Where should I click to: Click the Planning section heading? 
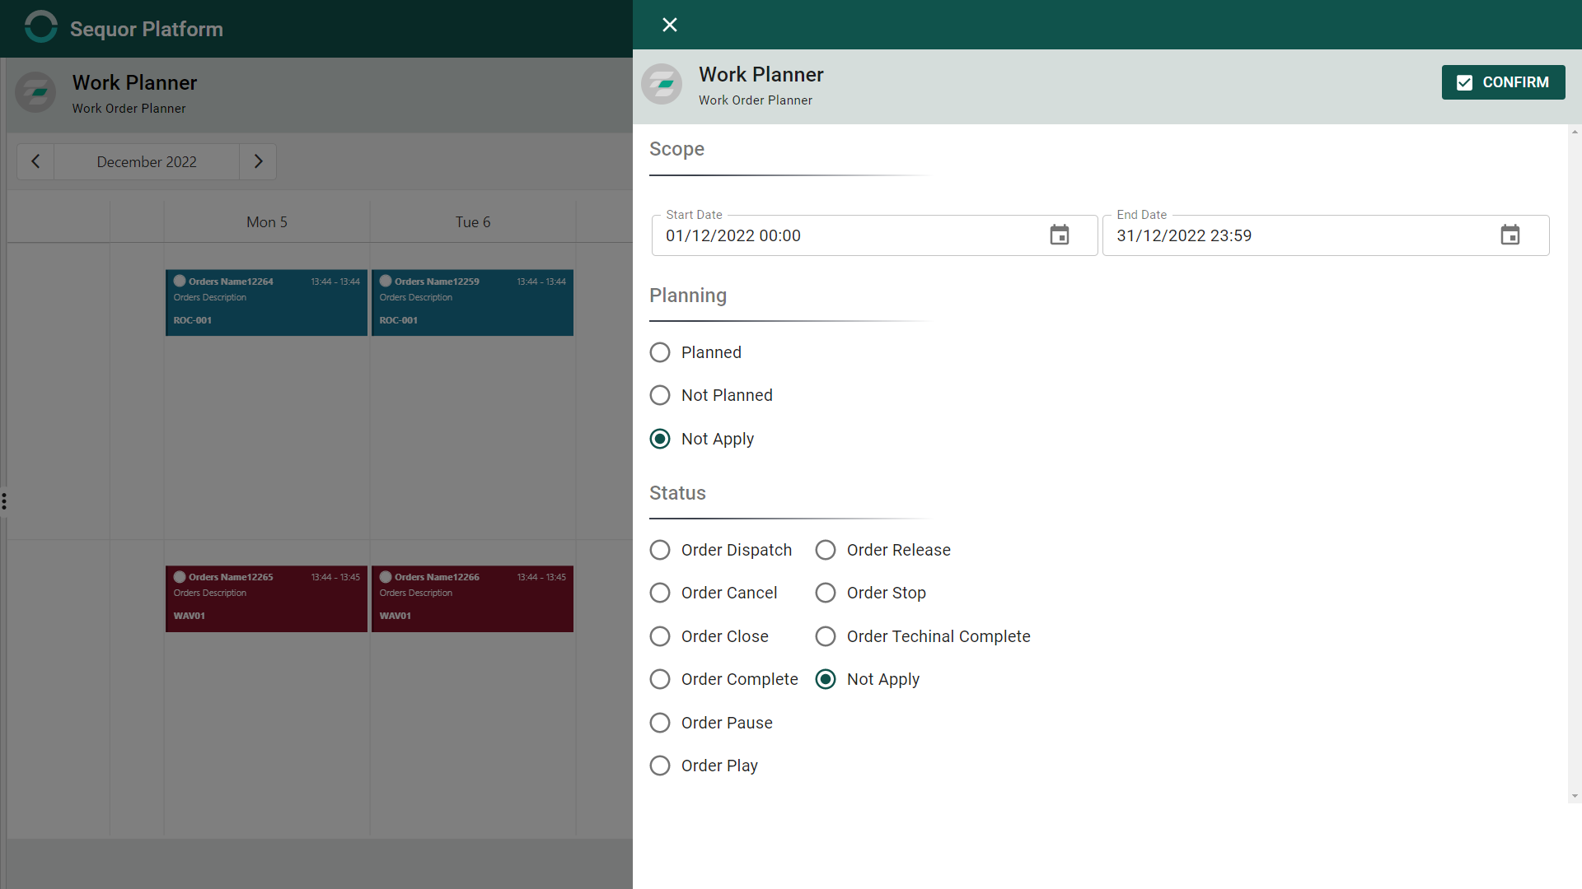click(x=688, y=296)
